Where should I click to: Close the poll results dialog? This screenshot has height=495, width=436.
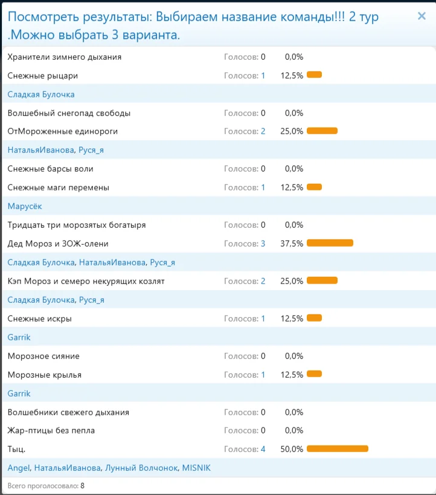pyautogui.click(x=422, y=16)
